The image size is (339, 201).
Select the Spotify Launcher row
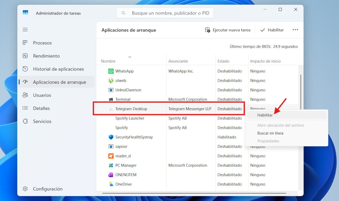point(130,118)
